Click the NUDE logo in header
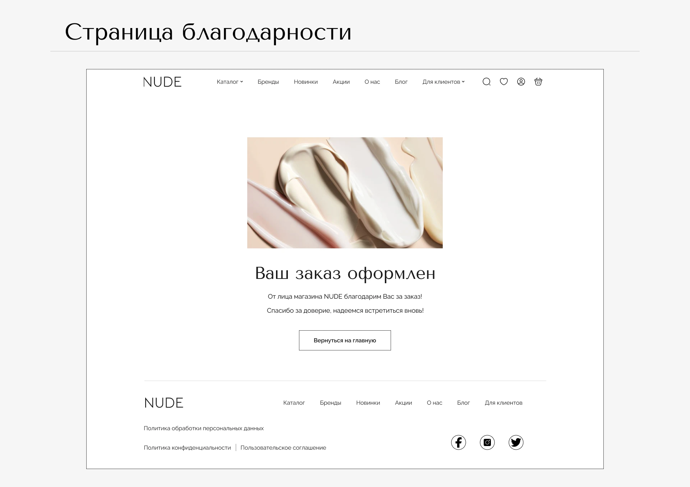The width and height of the screenshot is (690, 487). click(162, 82)
